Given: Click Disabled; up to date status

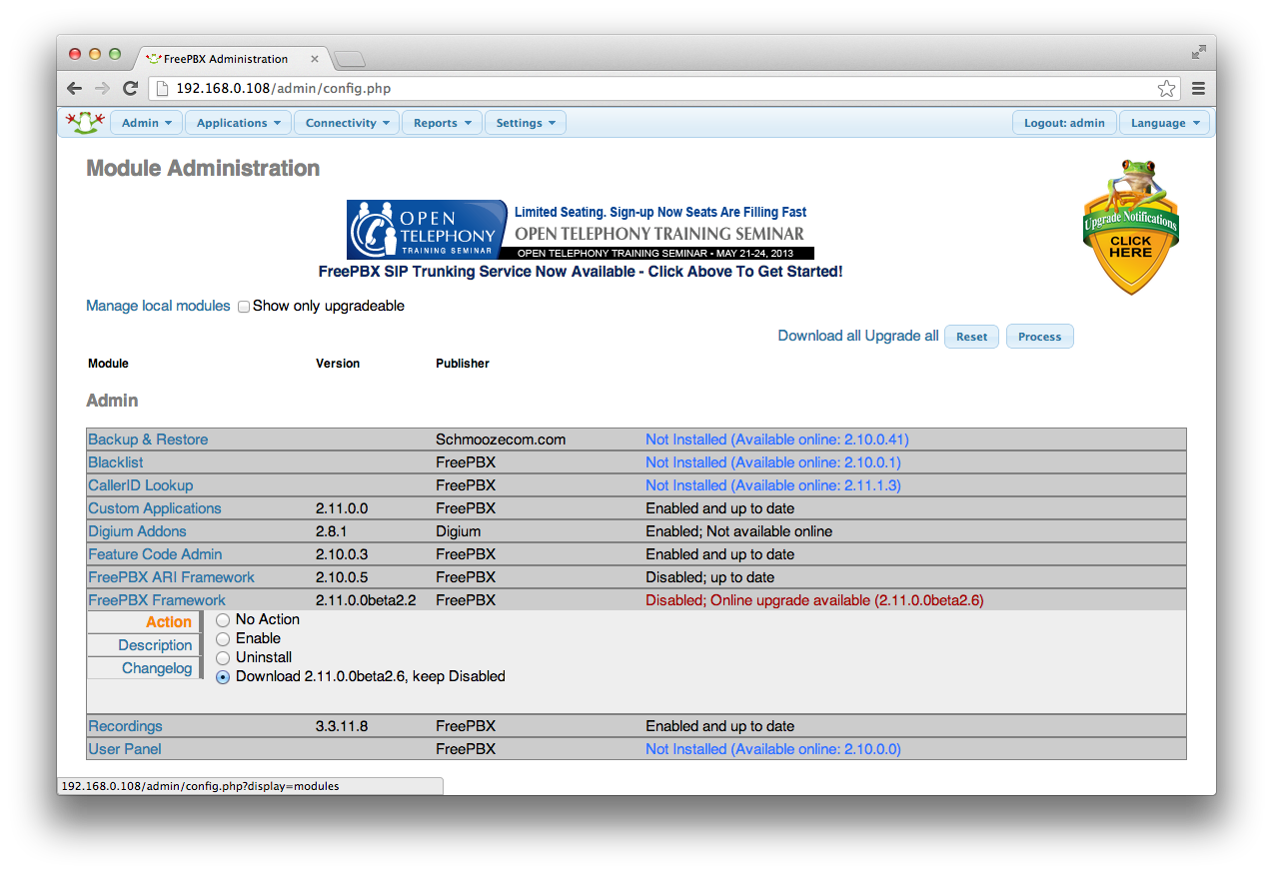Looking at the screenshot, I should tap(710, 577).
